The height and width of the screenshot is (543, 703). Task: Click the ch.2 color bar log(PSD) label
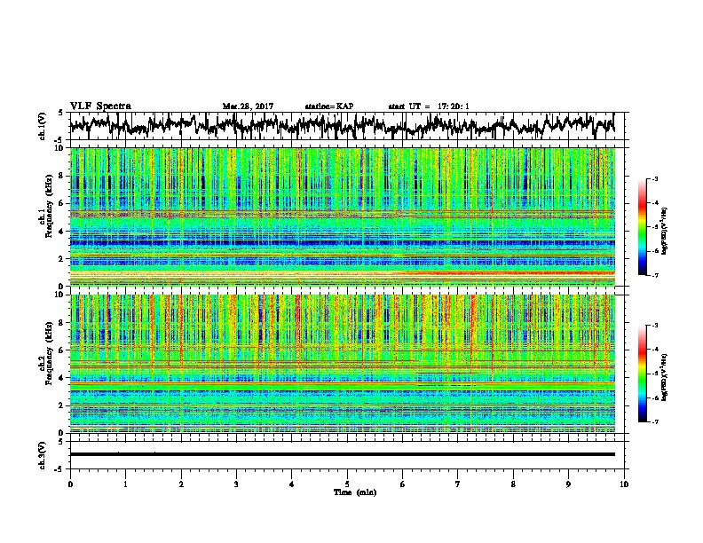click(x=664, y=377)
